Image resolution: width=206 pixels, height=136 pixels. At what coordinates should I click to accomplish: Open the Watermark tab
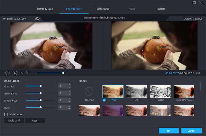point(103,9)
